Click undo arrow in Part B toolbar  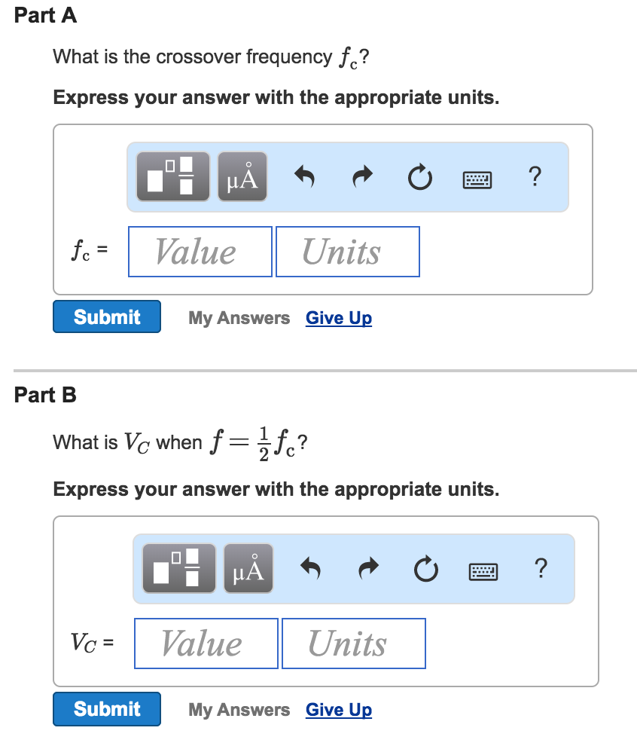click(311, 569)
